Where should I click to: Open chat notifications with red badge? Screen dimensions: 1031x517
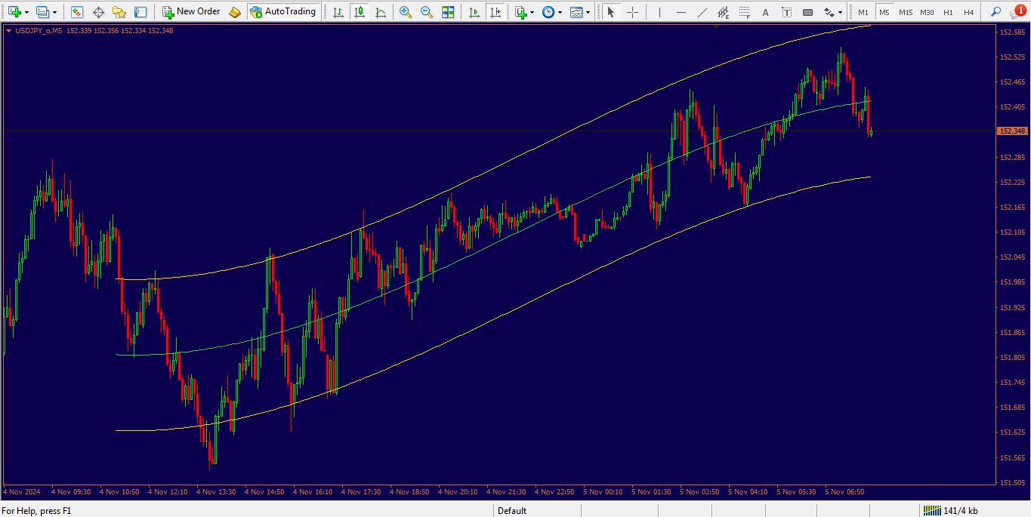pos(1017,11)
